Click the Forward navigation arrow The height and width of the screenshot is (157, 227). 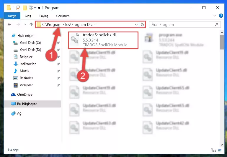pos(18,24)
